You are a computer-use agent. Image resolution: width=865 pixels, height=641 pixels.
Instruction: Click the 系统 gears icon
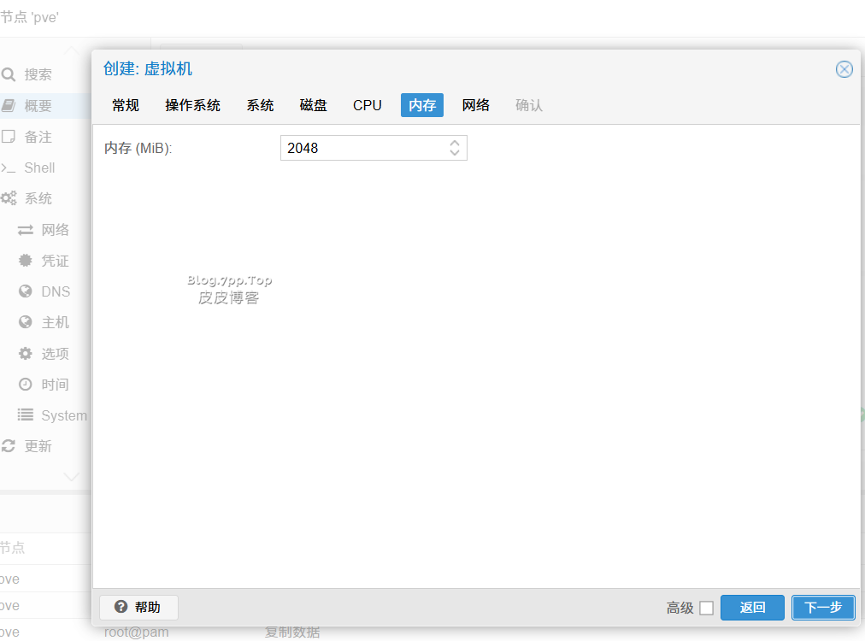(x=9, y=198)
